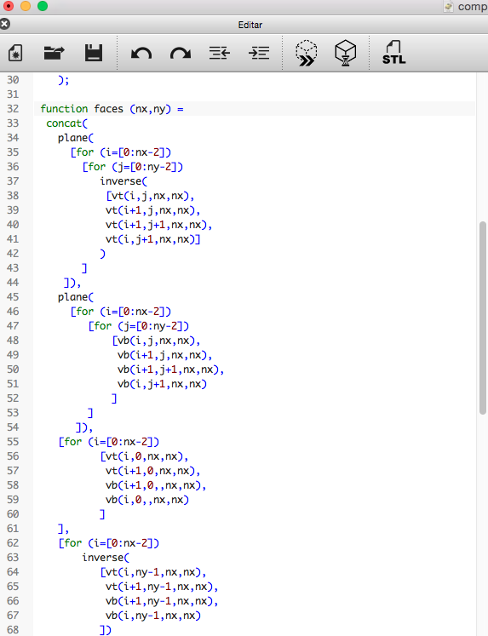Redo the last undone edit

tap(181, 54)
